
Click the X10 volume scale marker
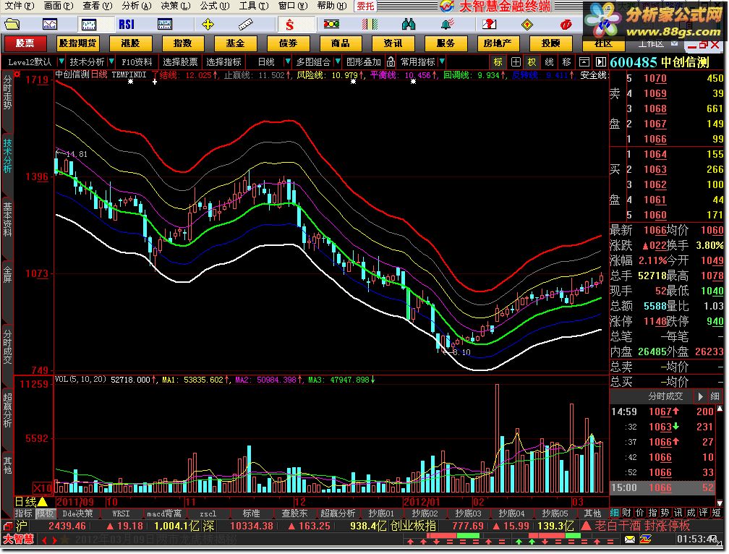coord(42,488)
